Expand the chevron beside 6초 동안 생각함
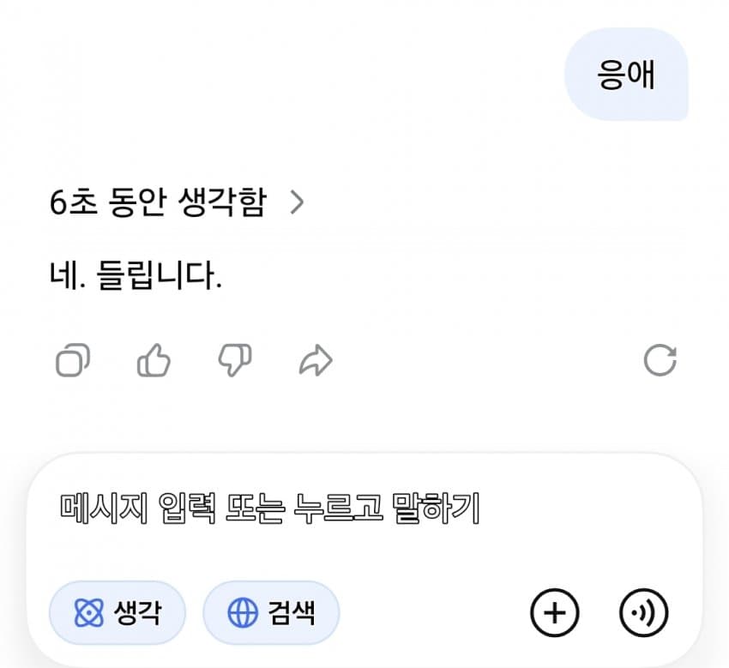The image size is (729, 668). point(297,203)
